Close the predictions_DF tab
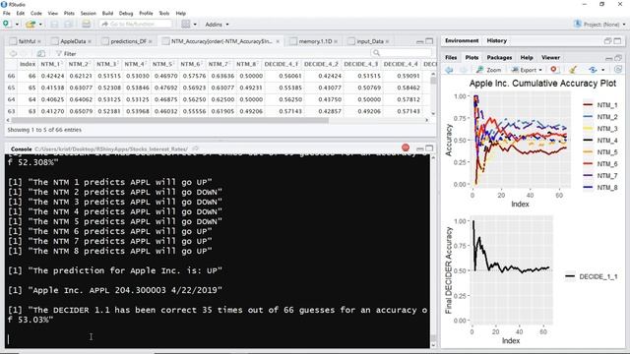Viewport: 630px width, 354px height. coord(150,41)
